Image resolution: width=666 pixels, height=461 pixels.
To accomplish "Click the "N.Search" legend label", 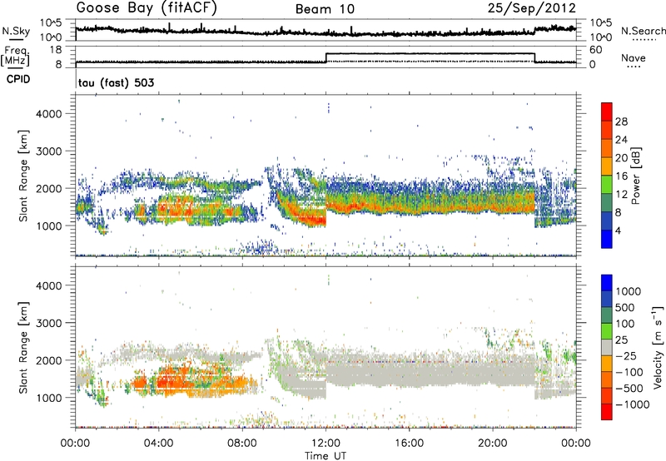I will pos(643,31).
